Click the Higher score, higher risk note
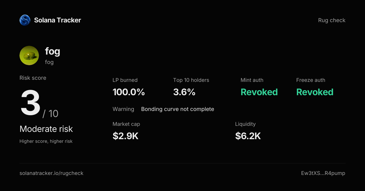The height and width of the screenshot is (191, 365). pyautogui.click(x=46, y=141)
